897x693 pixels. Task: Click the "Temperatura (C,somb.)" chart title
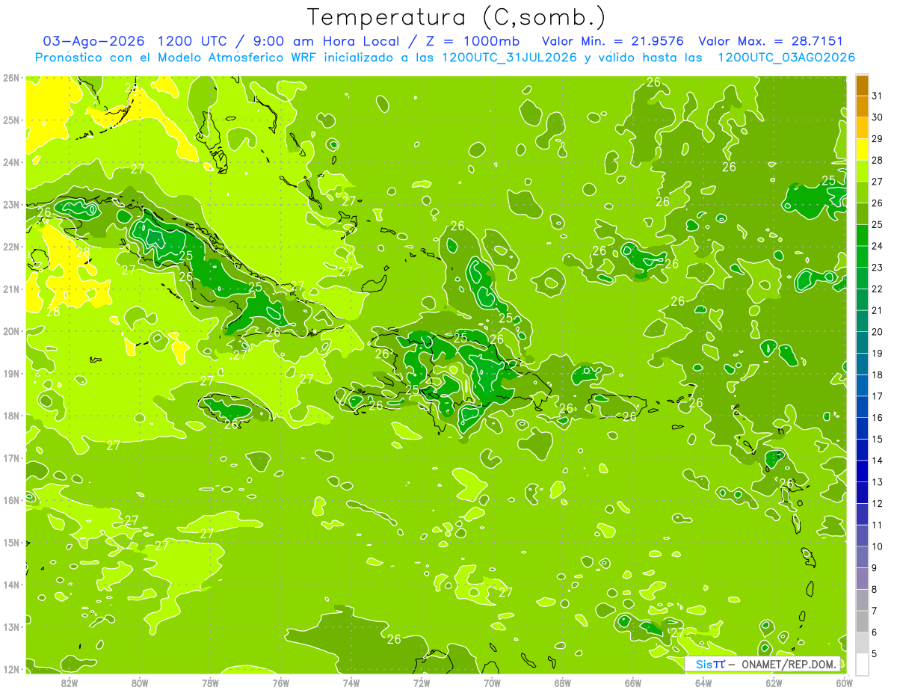[x=456, y=17]
